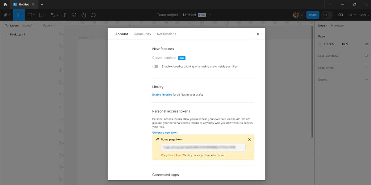Open the Page 1 pages dropdown
Image resolution: width=371 pixels, height=185 pixels.
[49, 26]
